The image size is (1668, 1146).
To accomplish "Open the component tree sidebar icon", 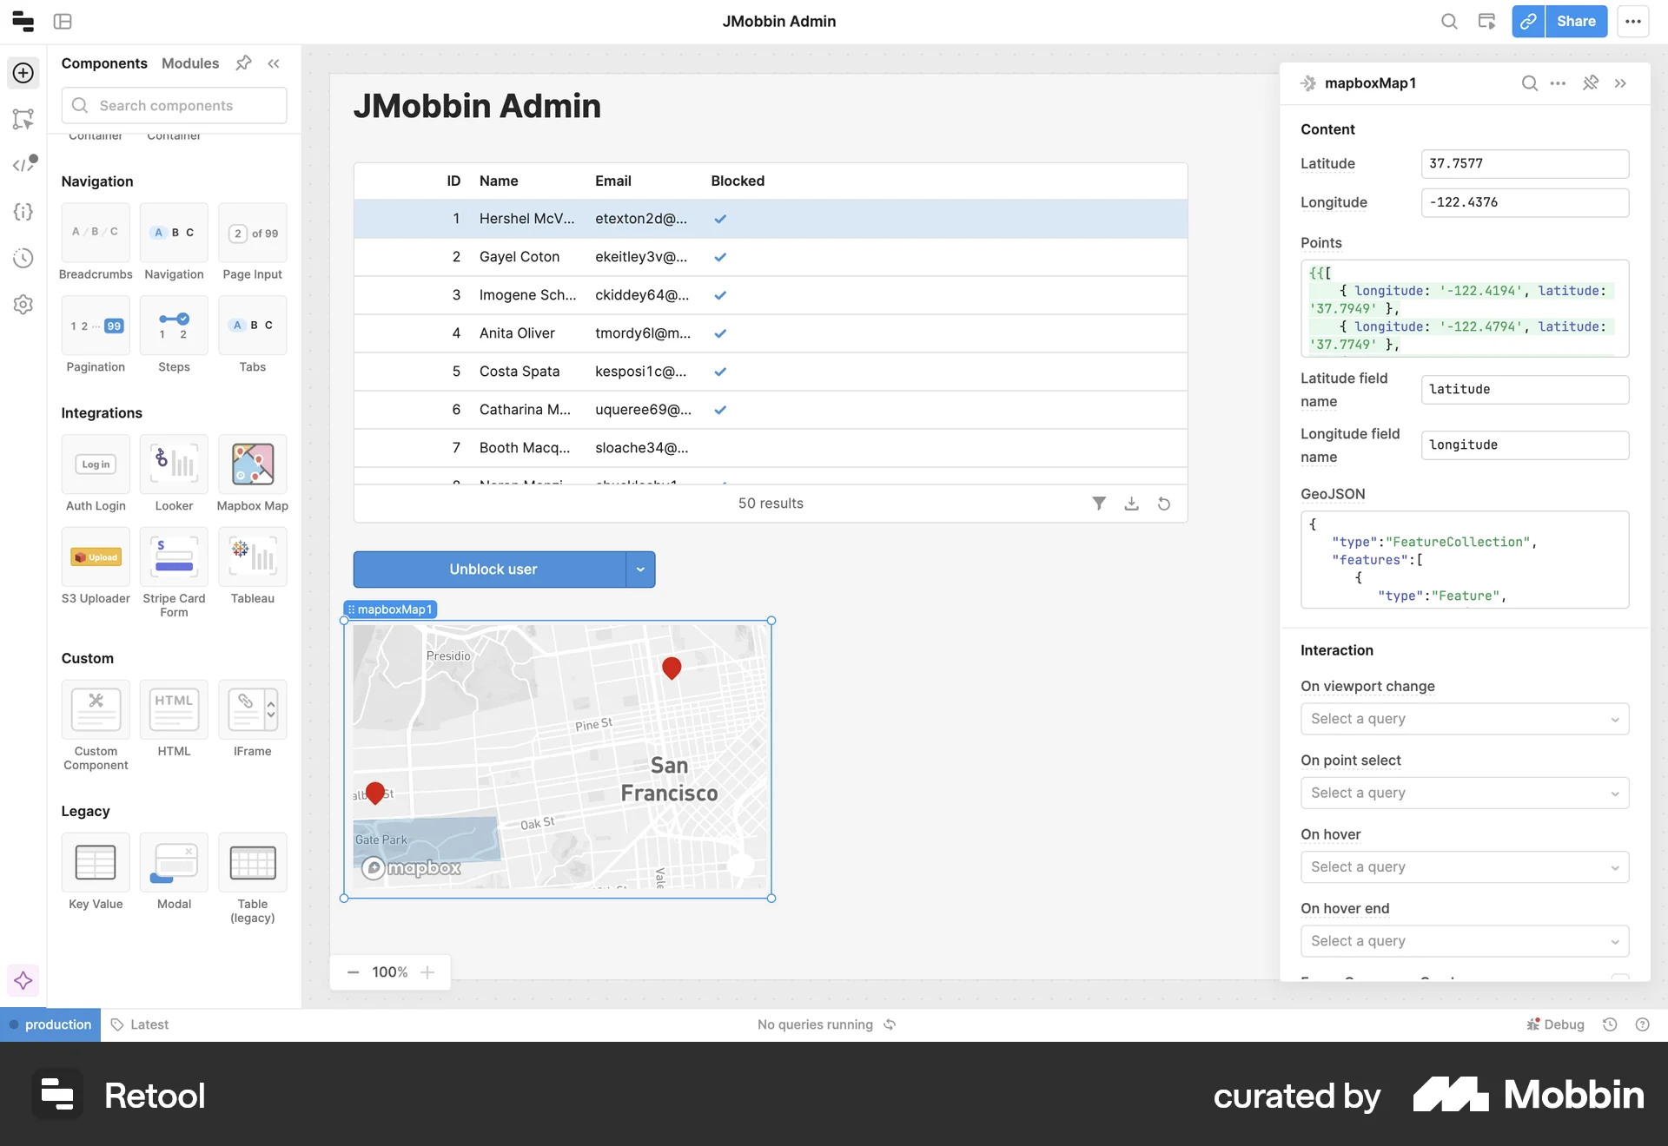I will 23,119.
